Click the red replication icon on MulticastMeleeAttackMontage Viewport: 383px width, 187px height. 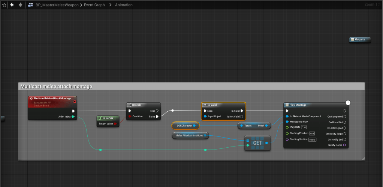[75, 101]
